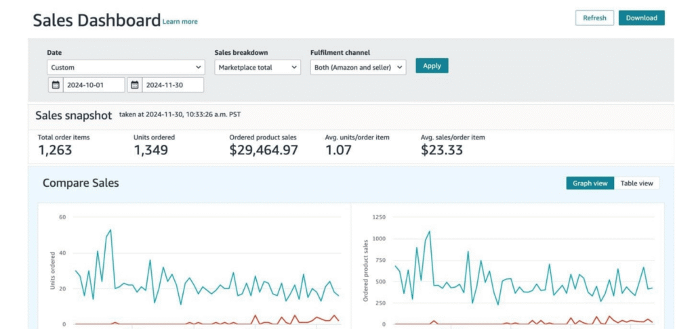Click the start date field 2024-10-01
This screenshot has height=329, width=694.
[x=94, y=85]
